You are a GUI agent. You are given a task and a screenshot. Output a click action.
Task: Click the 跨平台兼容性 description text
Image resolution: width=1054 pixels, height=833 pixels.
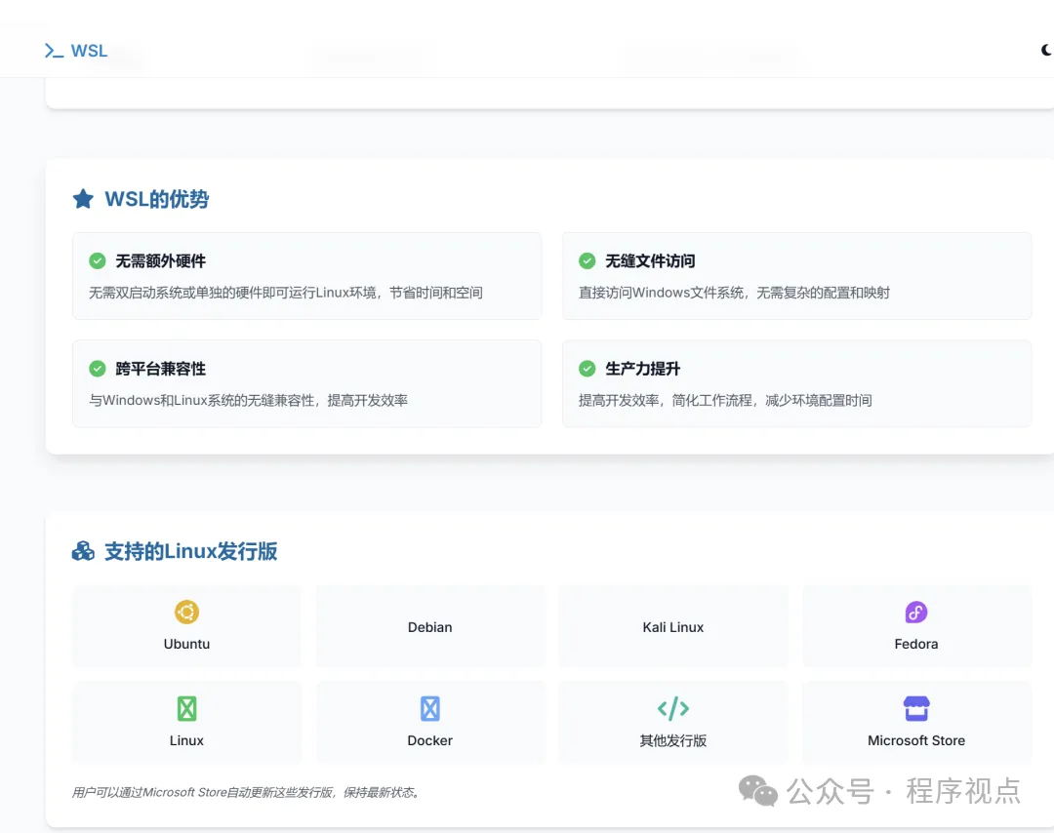pyautogui.click(x=248, y=400)
